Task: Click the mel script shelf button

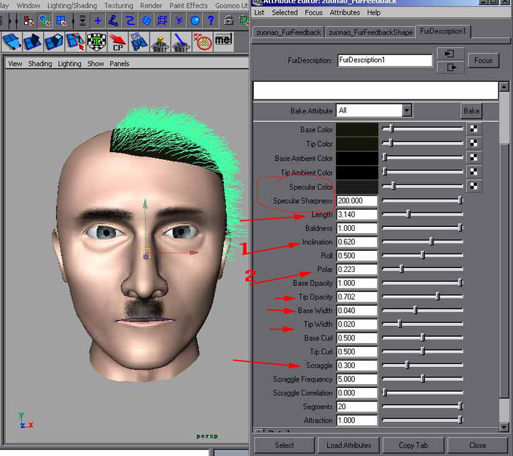Action: [x=223, y=42]
